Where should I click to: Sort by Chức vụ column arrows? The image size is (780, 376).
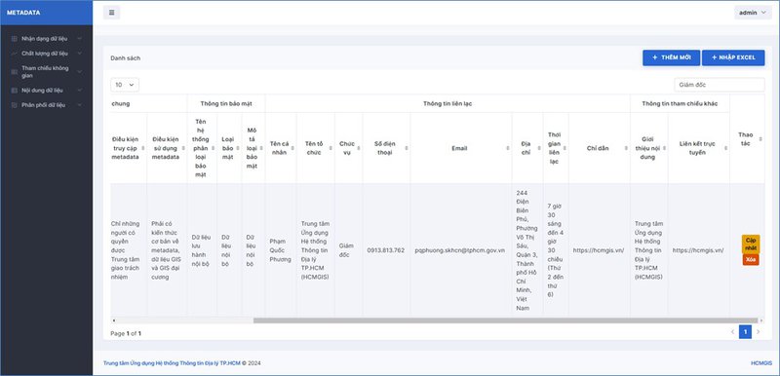point(358,148)
